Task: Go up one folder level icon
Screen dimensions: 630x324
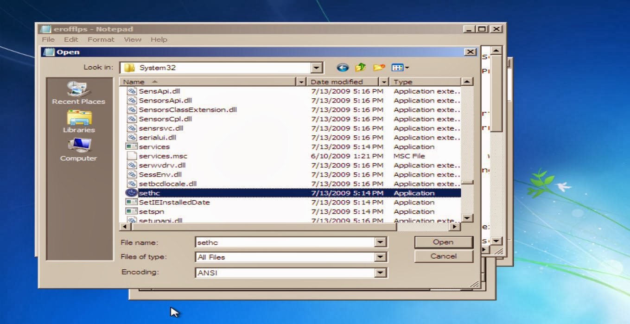Action: click(361, 68)
